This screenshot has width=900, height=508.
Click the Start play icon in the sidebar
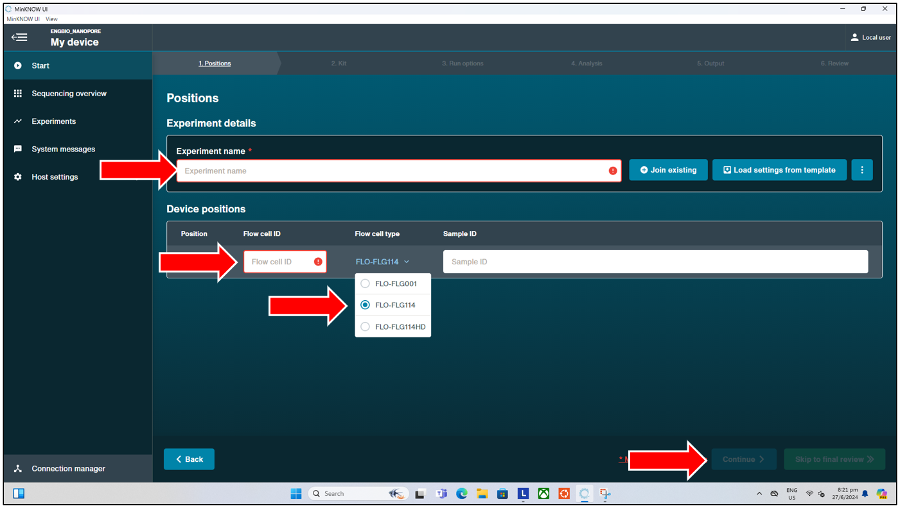point(18,65)
